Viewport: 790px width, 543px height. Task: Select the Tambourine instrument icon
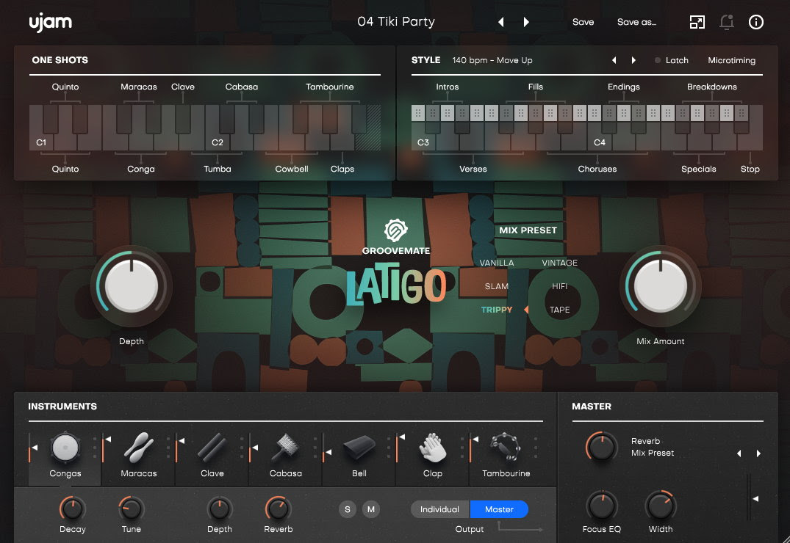506,448
